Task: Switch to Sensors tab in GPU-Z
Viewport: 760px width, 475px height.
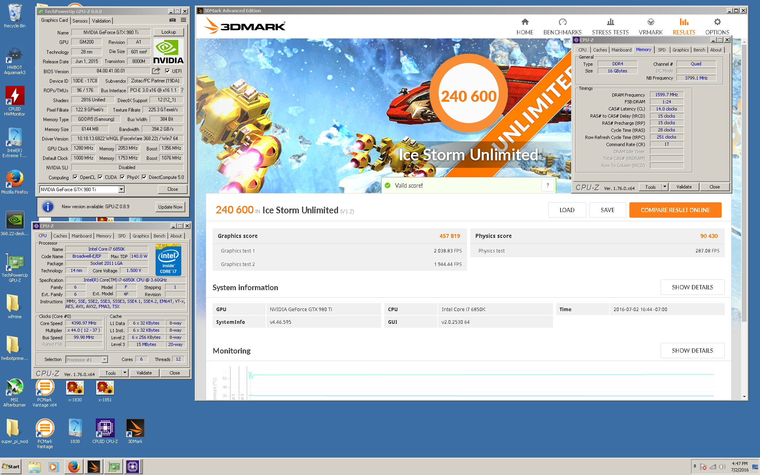Action: coord(80,21)
